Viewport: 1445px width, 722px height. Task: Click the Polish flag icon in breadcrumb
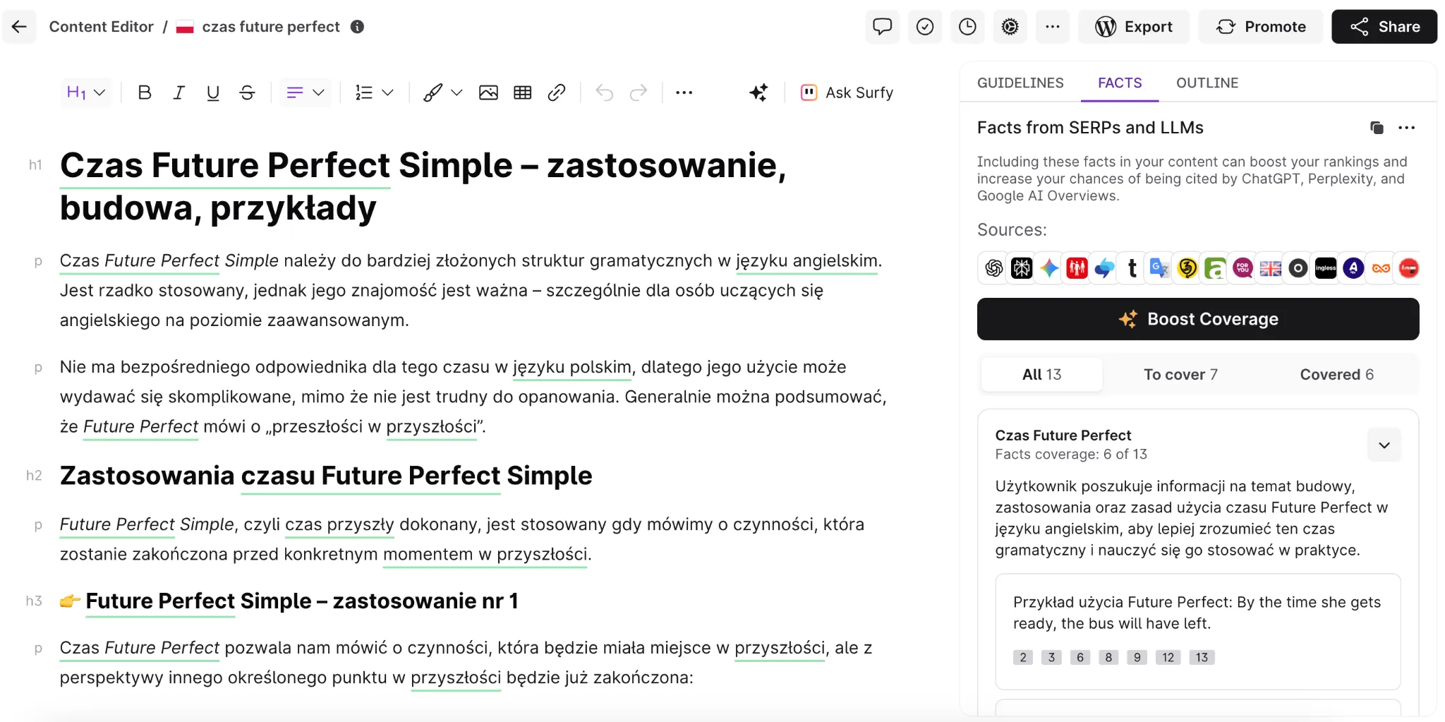[185, 27]
